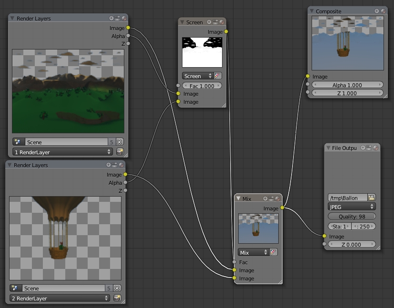Render the 1 RenderLayer via camera icon

tap(120, 152)
